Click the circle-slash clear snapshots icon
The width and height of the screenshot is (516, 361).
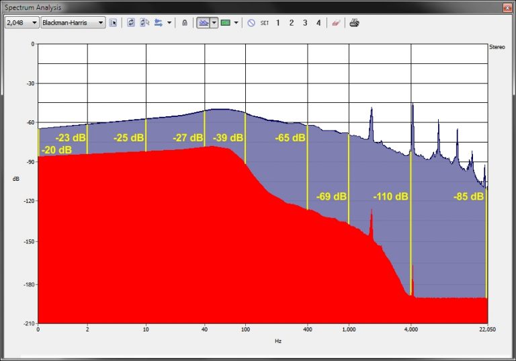pos(251,23)
